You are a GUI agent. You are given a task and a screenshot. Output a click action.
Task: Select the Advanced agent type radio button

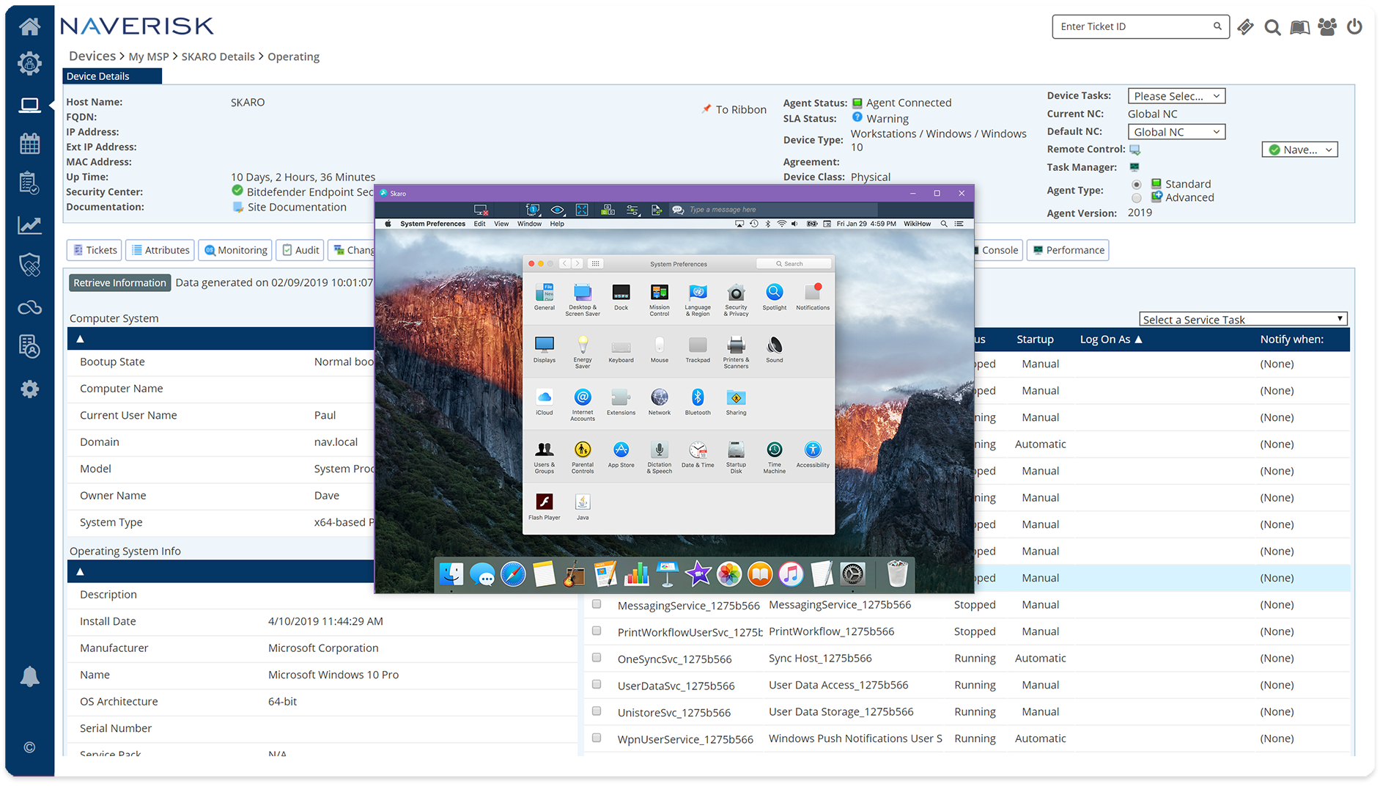point(1136,198)
